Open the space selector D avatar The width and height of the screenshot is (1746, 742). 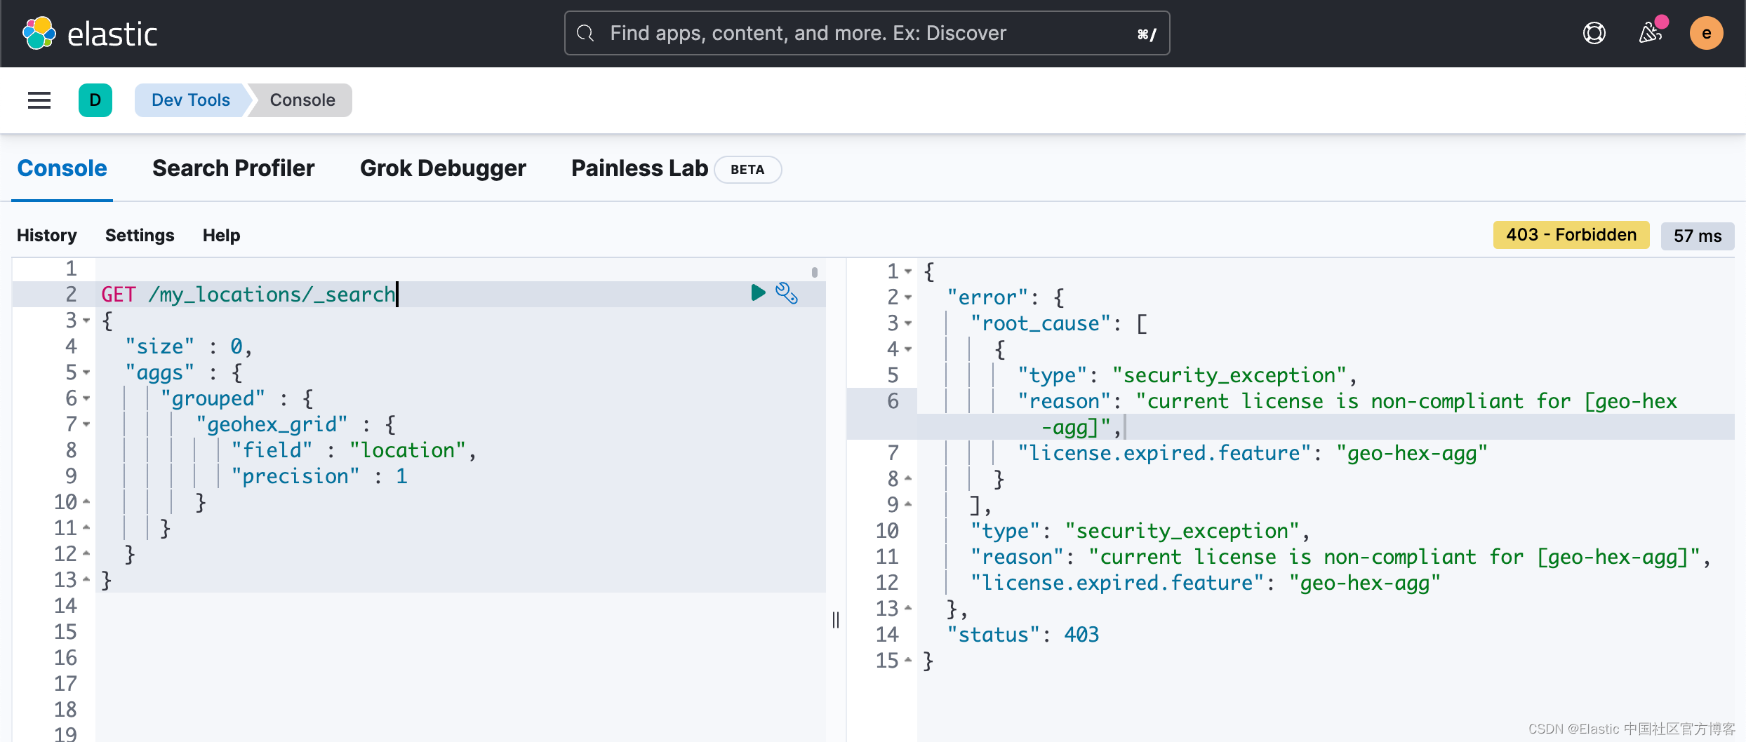click(95, 100)
